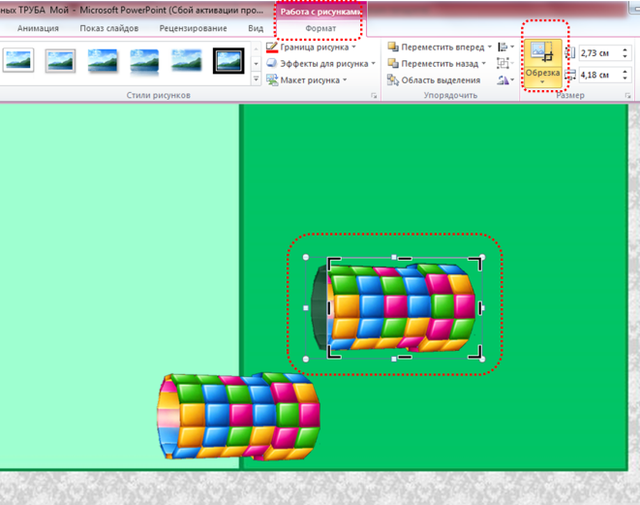
Task: Click the Обрезка crop tool icon
Action: point(542,52)
